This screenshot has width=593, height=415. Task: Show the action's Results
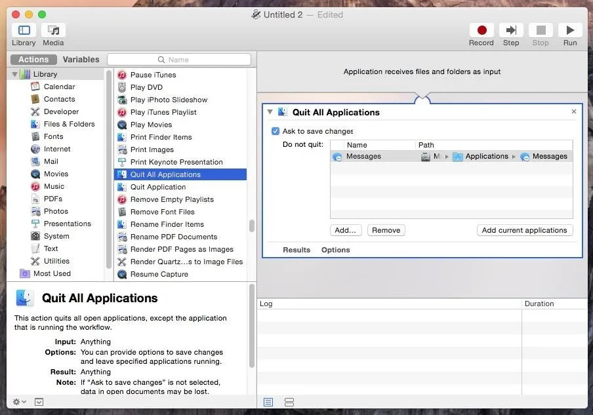[296, 250]
